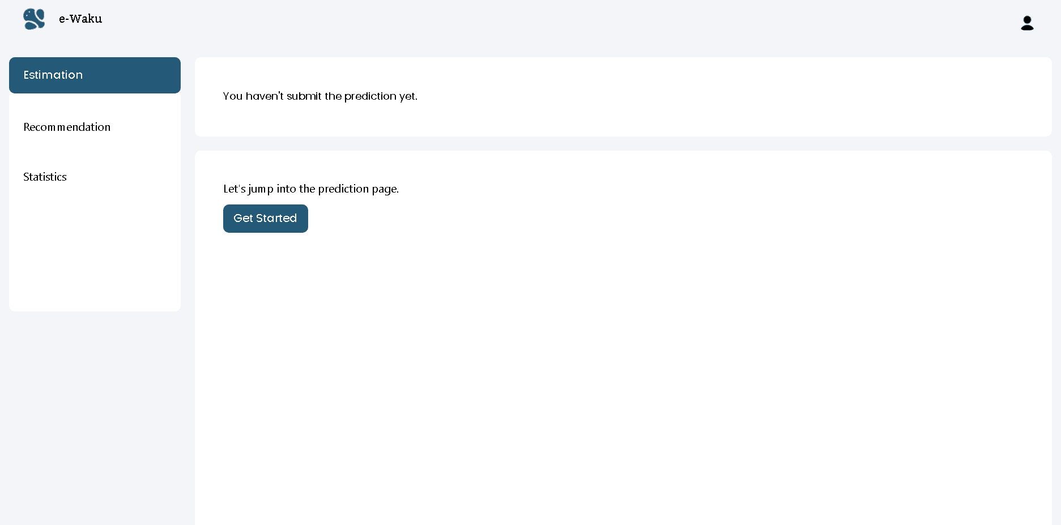Open the Recommendation sidebar item

[67, 127]
